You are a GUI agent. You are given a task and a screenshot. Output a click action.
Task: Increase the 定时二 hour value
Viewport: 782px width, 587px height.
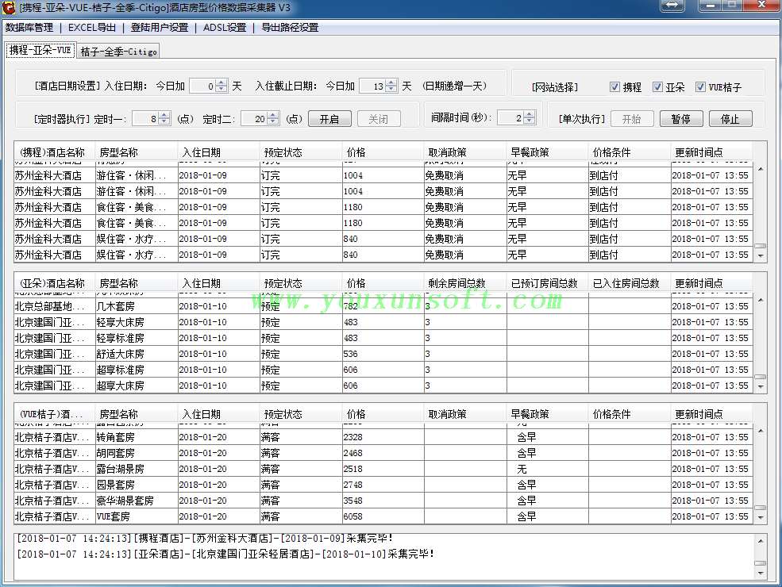(x=272, y=115)
